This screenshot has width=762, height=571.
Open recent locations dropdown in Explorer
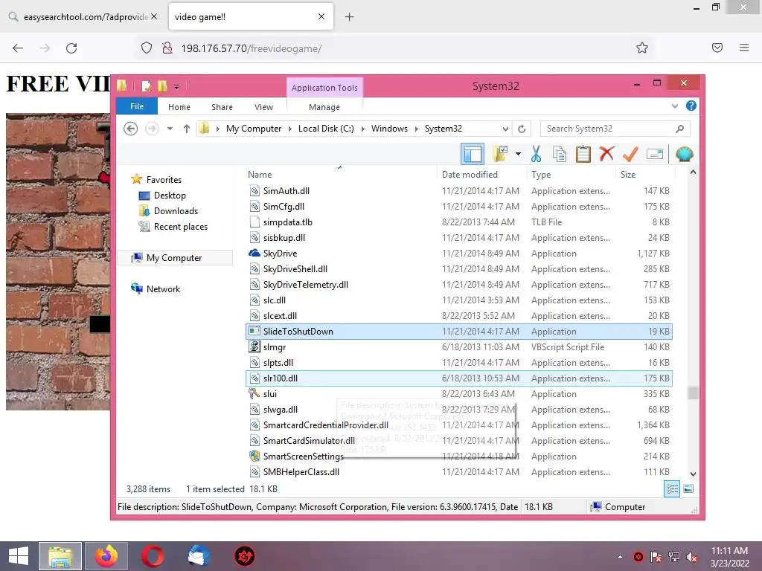point(170,129)
